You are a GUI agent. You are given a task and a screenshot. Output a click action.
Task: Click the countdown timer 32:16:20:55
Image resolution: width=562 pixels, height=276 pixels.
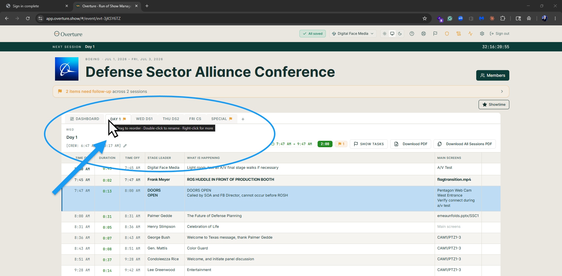496,47
